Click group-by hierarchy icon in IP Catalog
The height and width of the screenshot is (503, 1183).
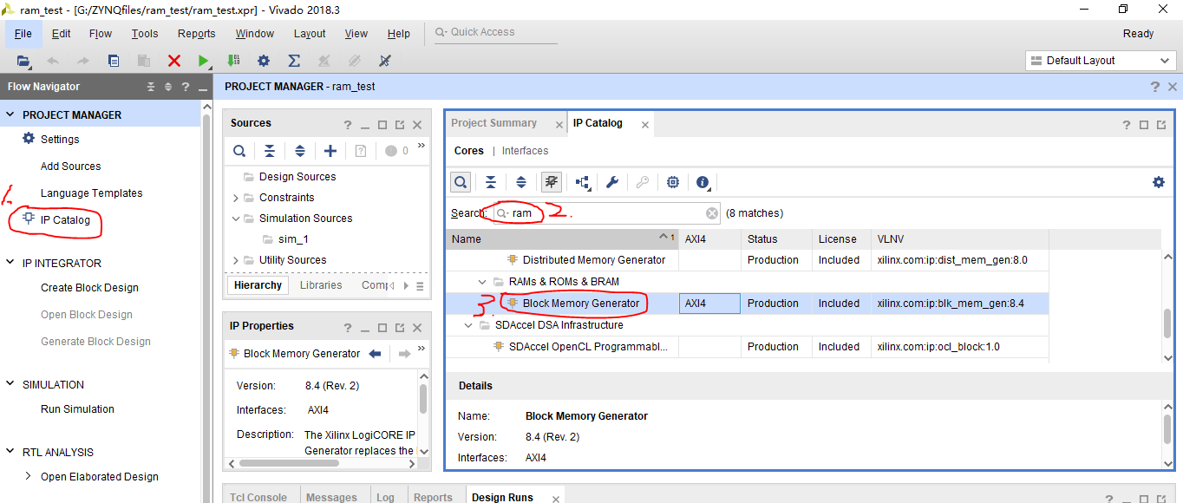582,182
